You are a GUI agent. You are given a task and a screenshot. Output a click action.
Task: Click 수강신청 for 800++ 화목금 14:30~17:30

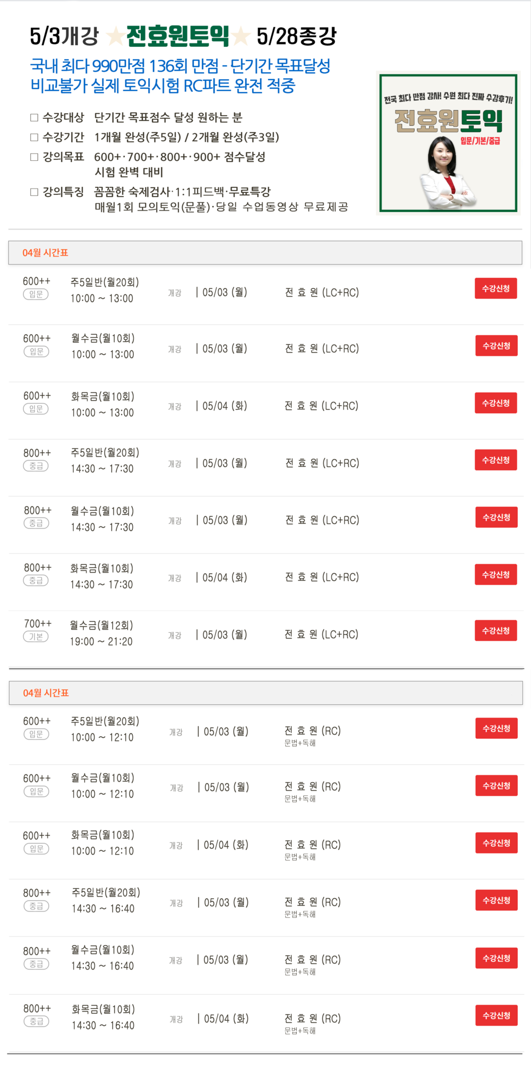496,575
